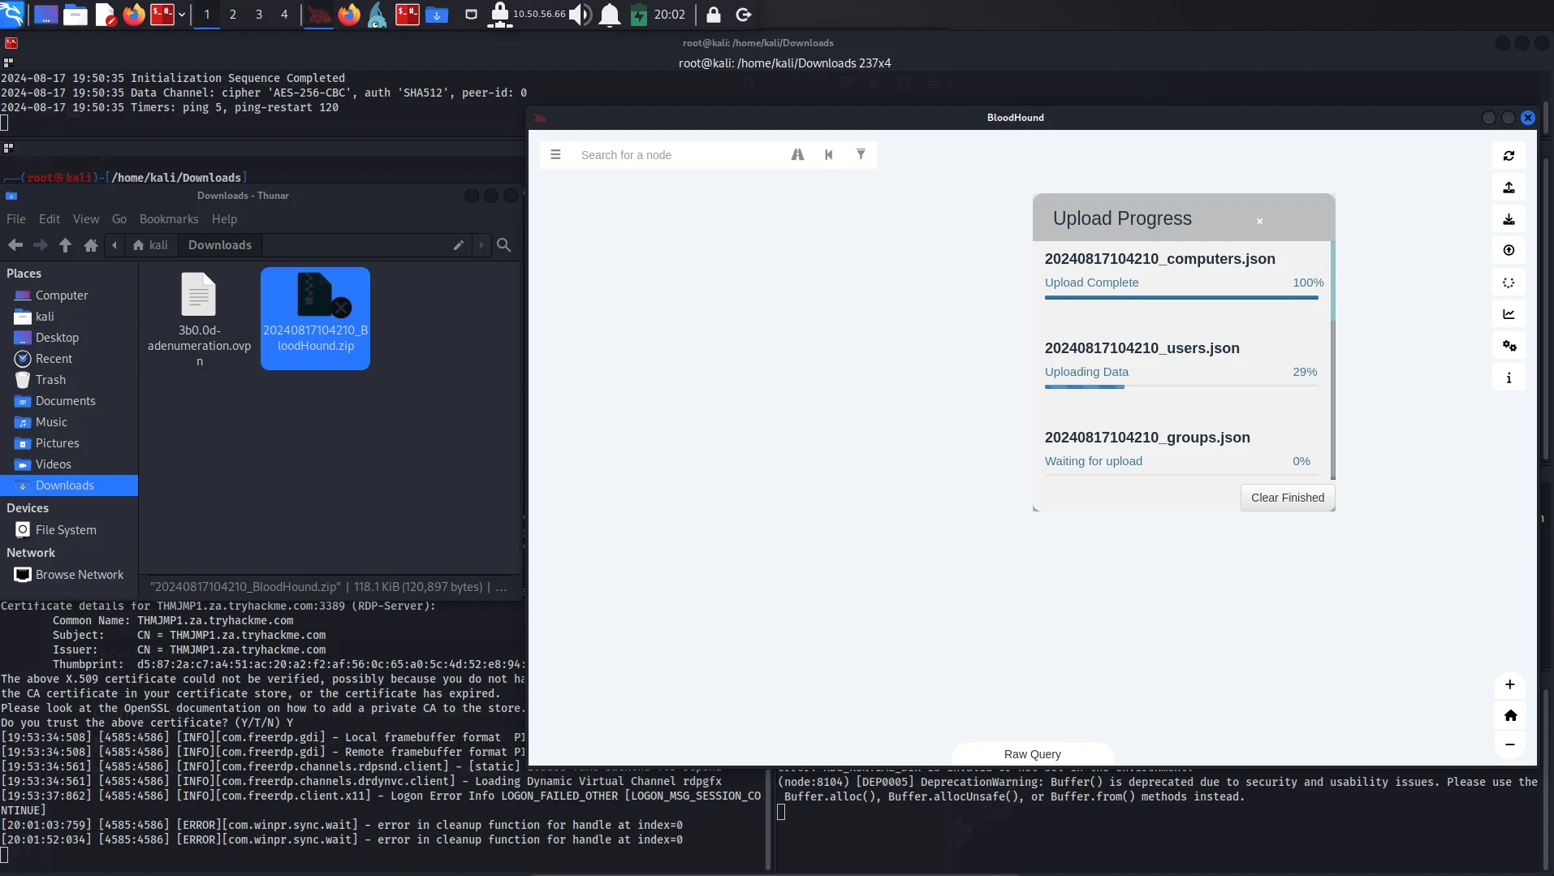Click the Search for a node field

tap(678, 155)
